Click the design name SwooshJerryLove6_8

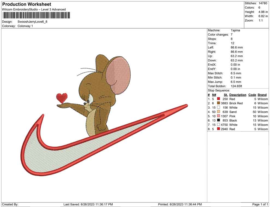[32, 22]
